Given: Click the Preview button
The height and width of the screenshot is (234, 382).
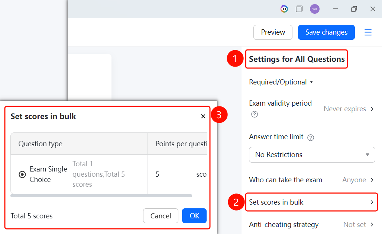Looking at the screenshot, I should 273,32.
